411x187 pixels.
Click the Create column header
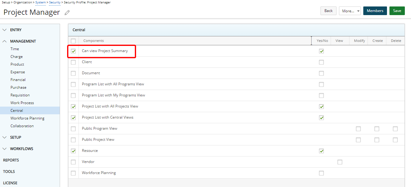pos(378,41)
